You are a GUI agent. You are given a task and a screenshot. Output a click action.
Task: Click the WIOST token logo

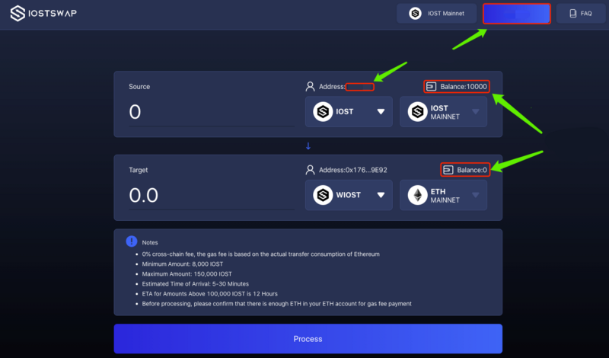(x=323, y=195)
